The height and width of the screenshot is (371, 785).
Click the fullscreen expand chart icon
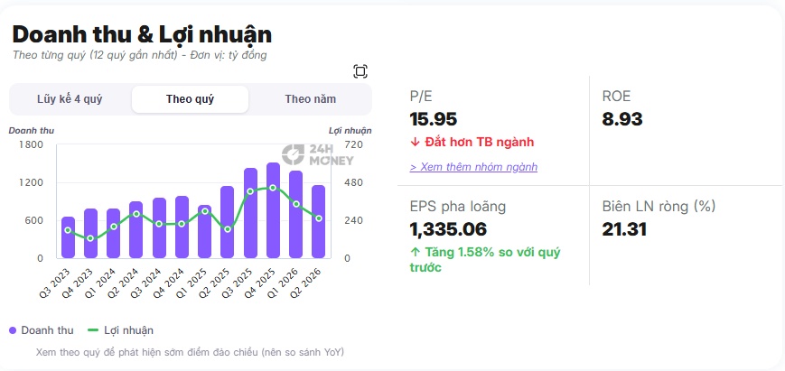[x=360, y=71]
